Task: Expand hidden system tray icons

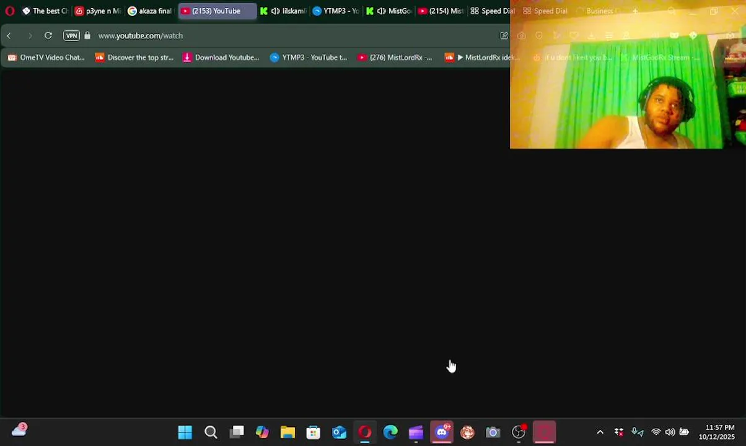Action: click(x=600, y=432)
